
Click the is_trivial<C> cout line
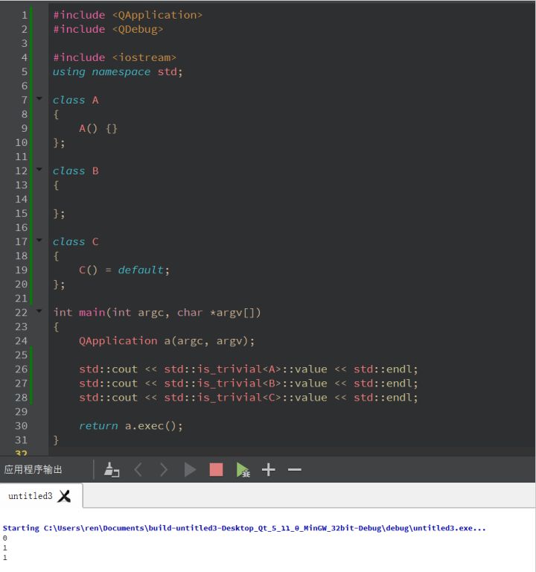tap(249, 398)
